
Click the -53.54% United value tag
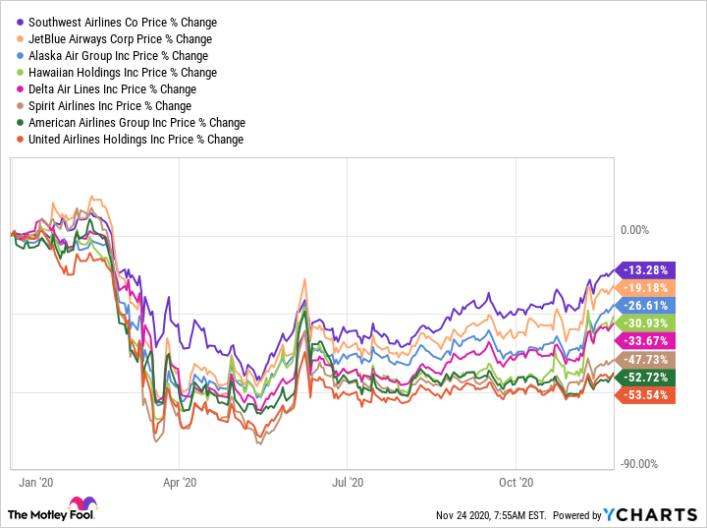click(648, 394)
